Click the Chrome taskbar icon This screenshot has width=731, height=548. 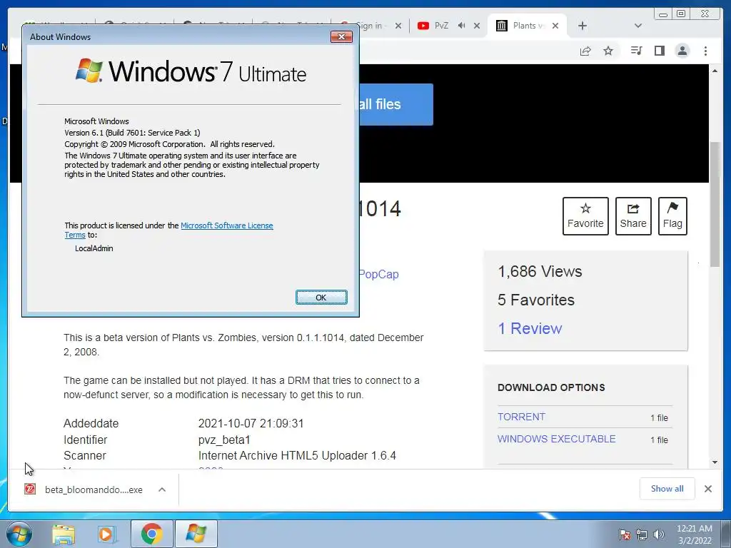tap(152, 534)
